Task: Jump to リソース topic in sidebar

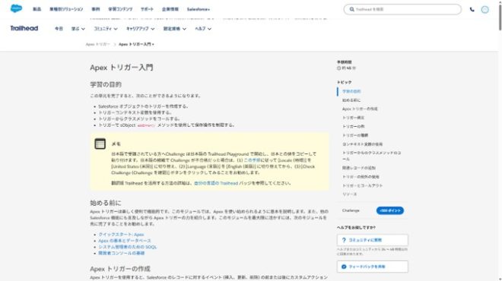Action: click(349, 194)
